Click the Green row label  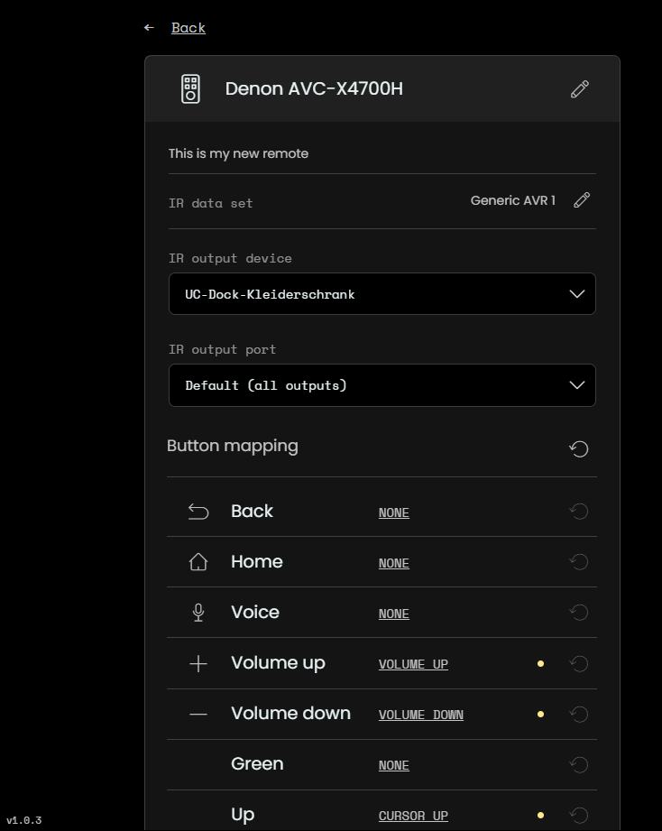click(257, 763)
